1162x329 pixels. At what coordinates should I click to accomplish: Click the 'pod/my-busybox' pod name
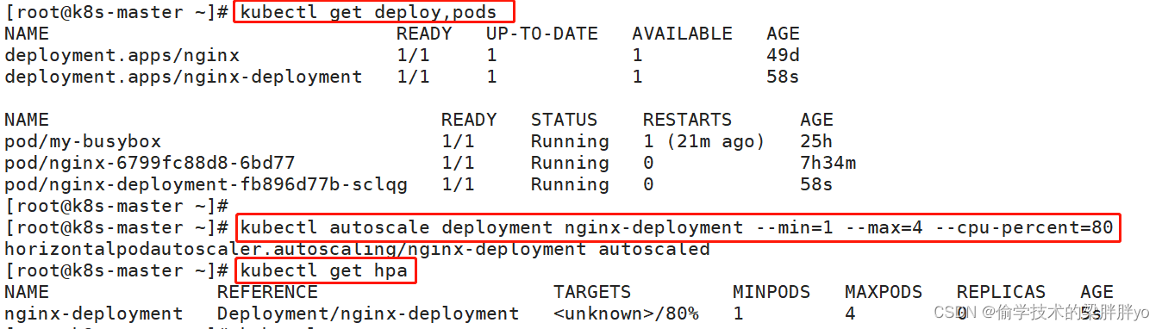point(83,141)
